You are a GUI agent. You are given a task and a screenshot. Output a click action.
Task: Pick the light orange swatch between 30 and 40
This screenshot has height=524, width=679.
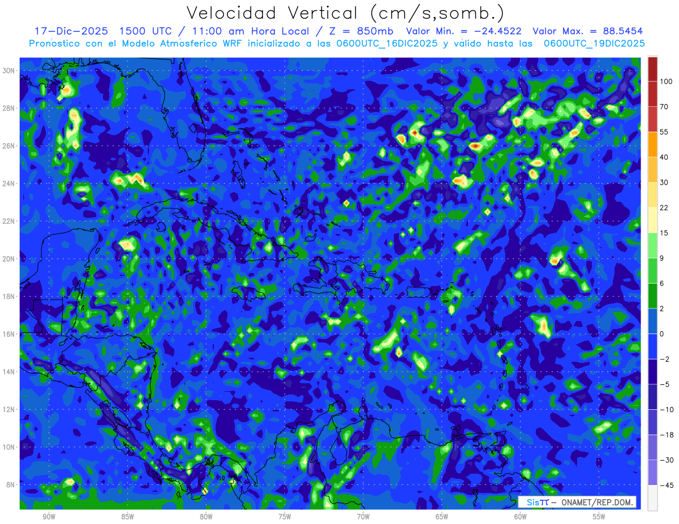click(652, 170)
